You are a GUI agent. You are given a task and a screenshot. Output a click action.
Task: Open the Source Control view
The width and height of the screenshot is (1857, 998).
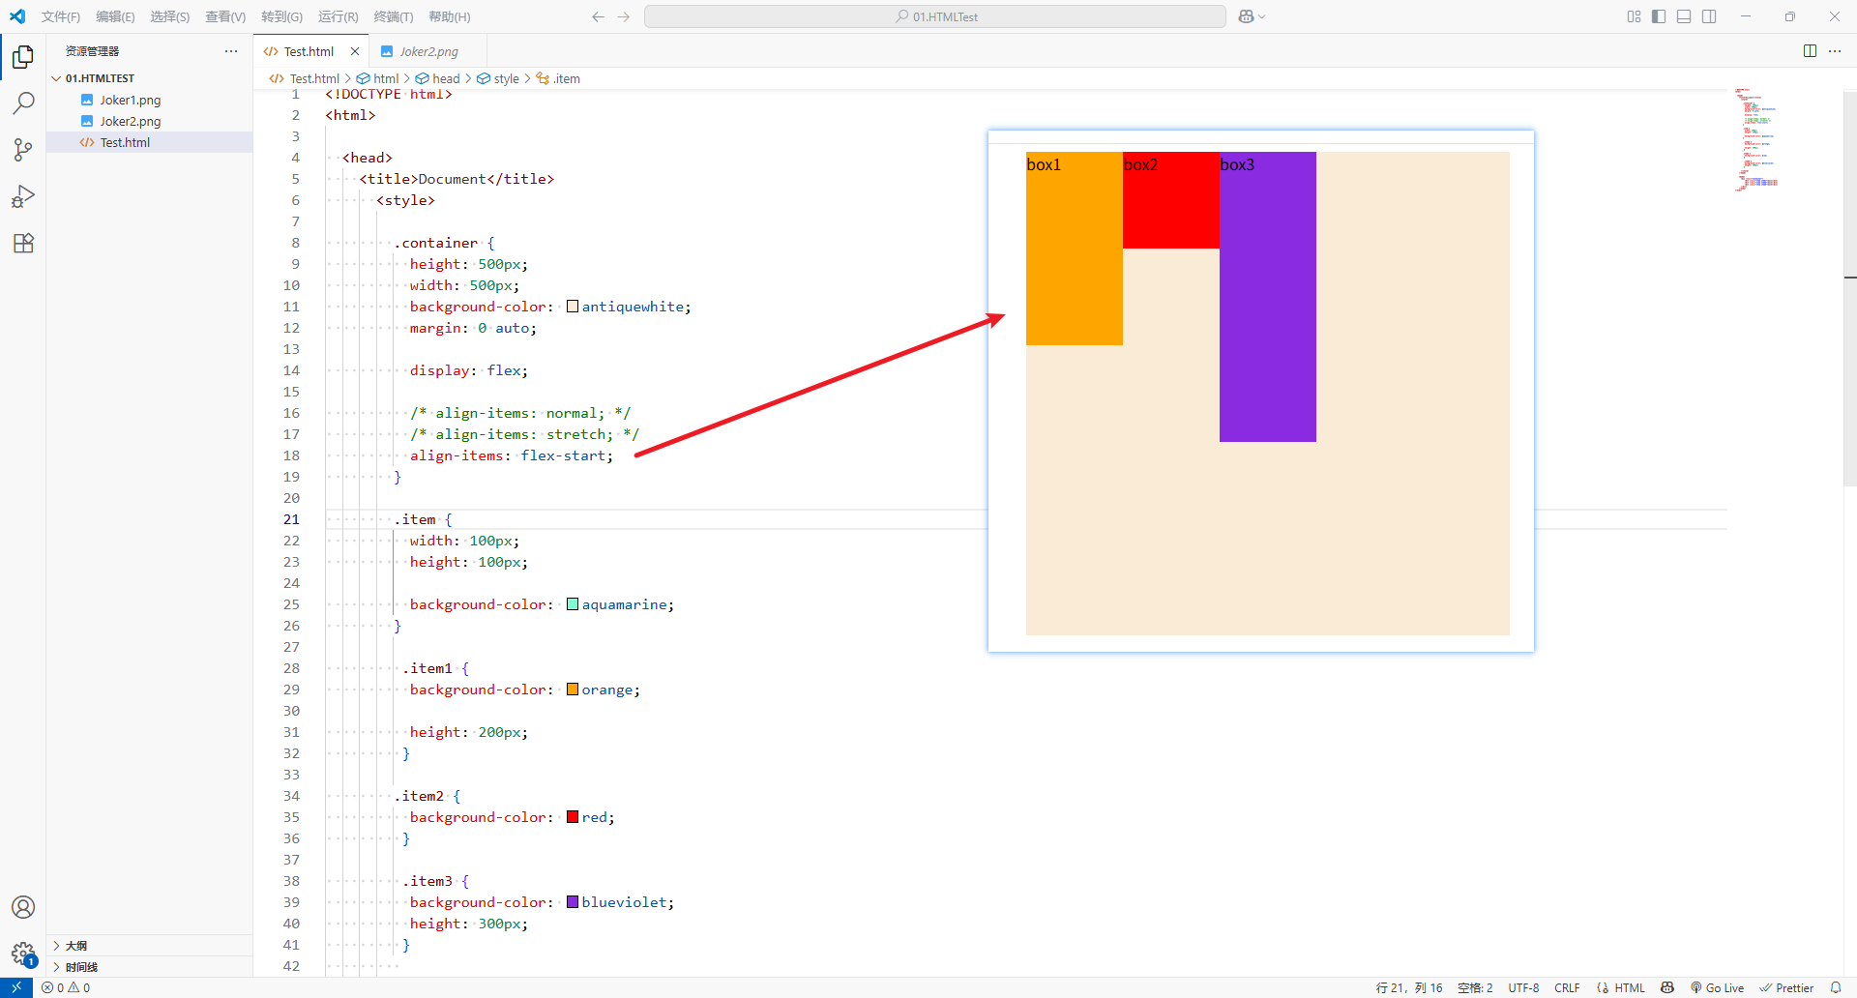pos(23,149)
